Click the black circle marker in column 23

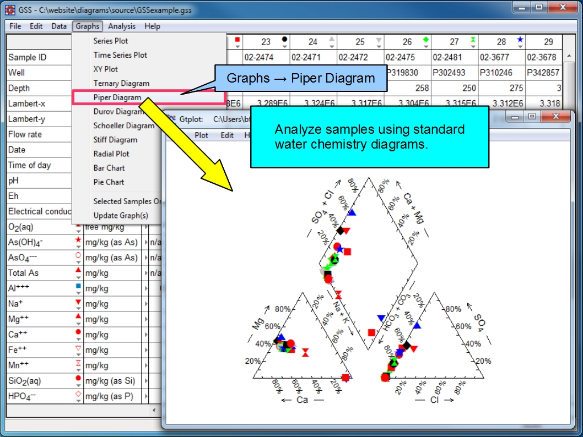coord(284,39)
